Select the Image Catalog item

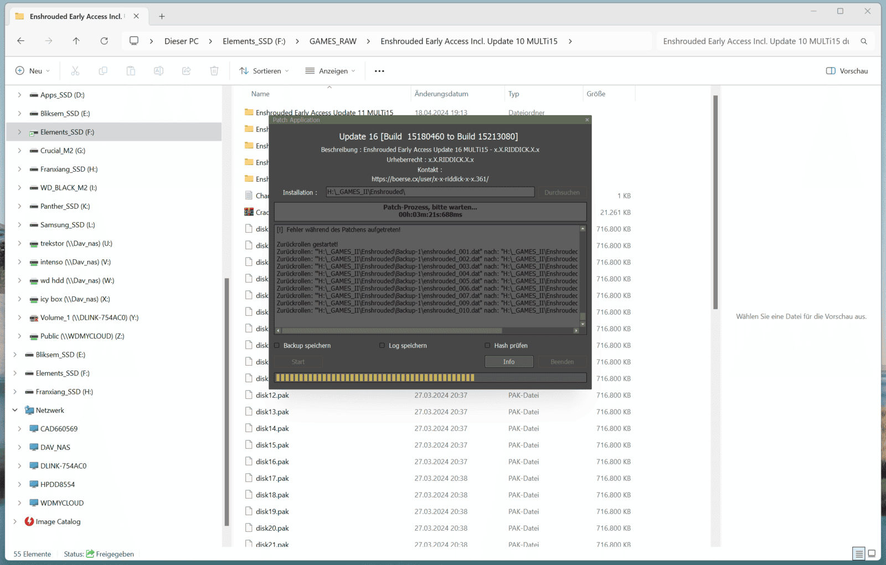tap(58, 522)
